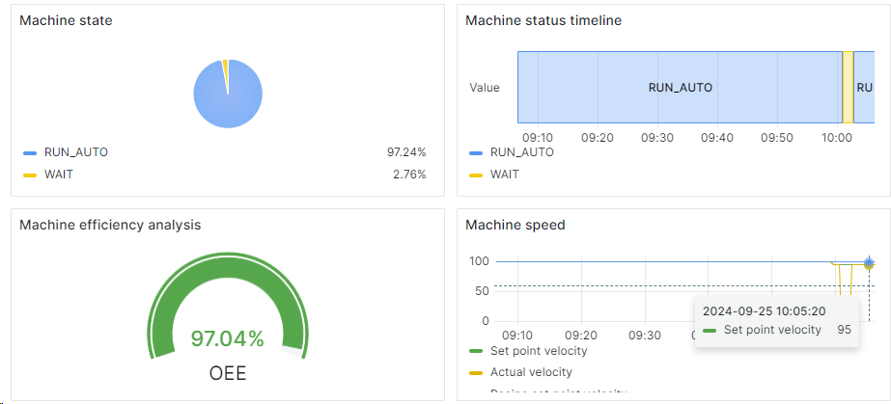Click the yellow WAIT segment in status timeline
Viewport: 891px width, 404px height.
point(848,87)
